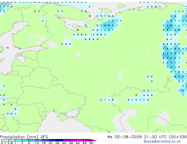
Task: Click the '20' legend scale label
Action: click(50, 143)
